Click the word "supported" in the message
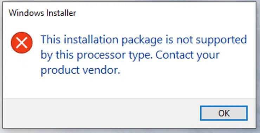Viewport: 260px width, 133px height. pos(221,40)
